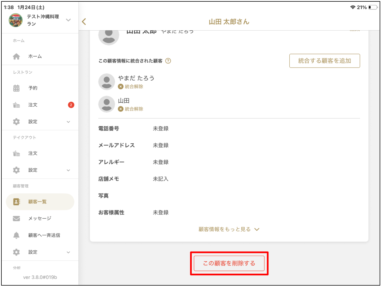Show more customer info expander
This screenshot has height=287, width=382.
[229, 229]
